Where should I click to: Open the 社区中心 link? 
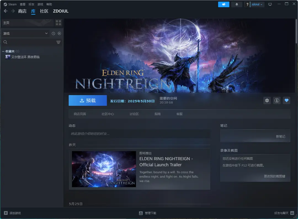pos(108,114)
